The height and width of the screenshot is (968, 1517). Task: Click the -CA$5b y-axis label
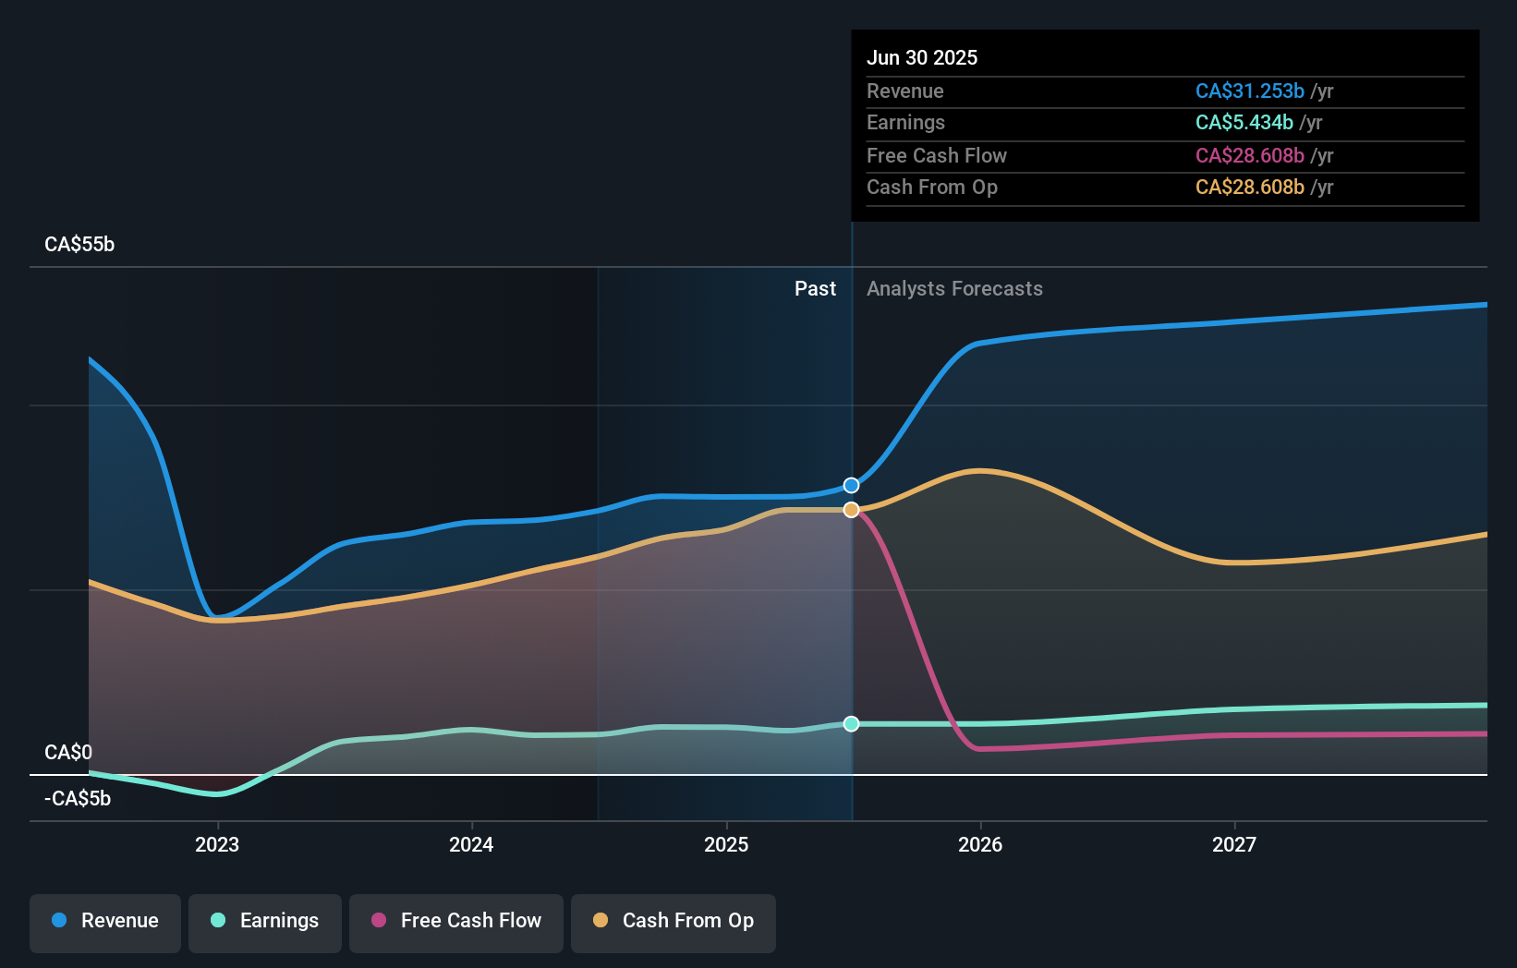point(78,798)
